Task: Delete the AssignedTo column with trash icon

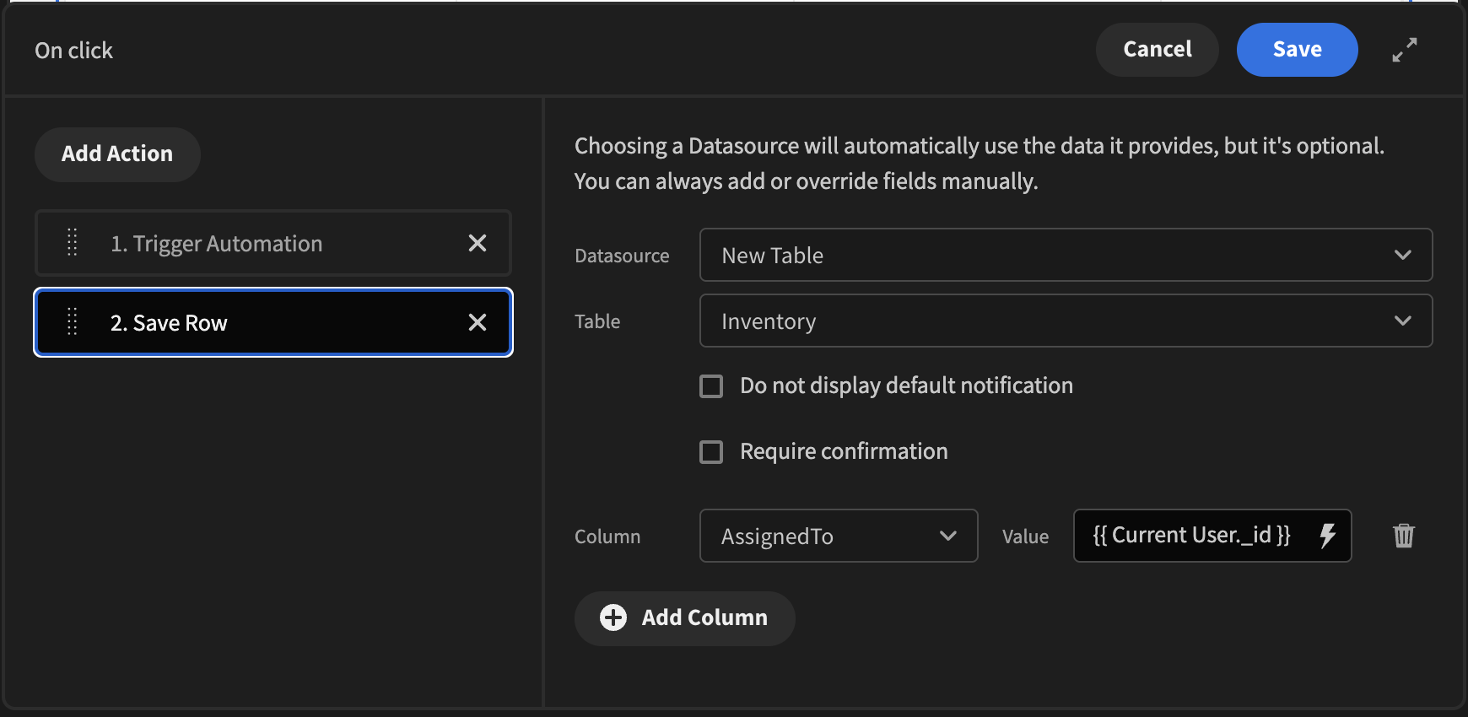Action: click(1404, 536)
